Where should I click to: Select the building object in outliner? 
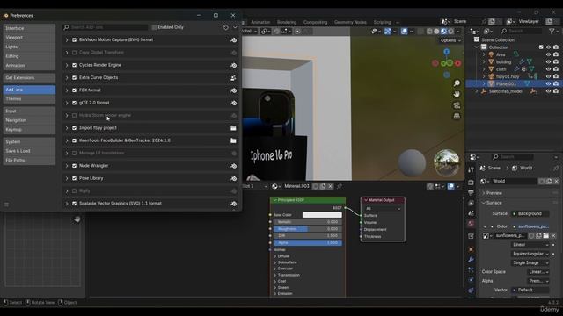pos(503,62)
